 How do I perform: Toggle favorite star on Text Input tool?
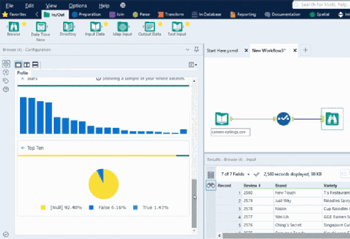click(x=187, y=24)
